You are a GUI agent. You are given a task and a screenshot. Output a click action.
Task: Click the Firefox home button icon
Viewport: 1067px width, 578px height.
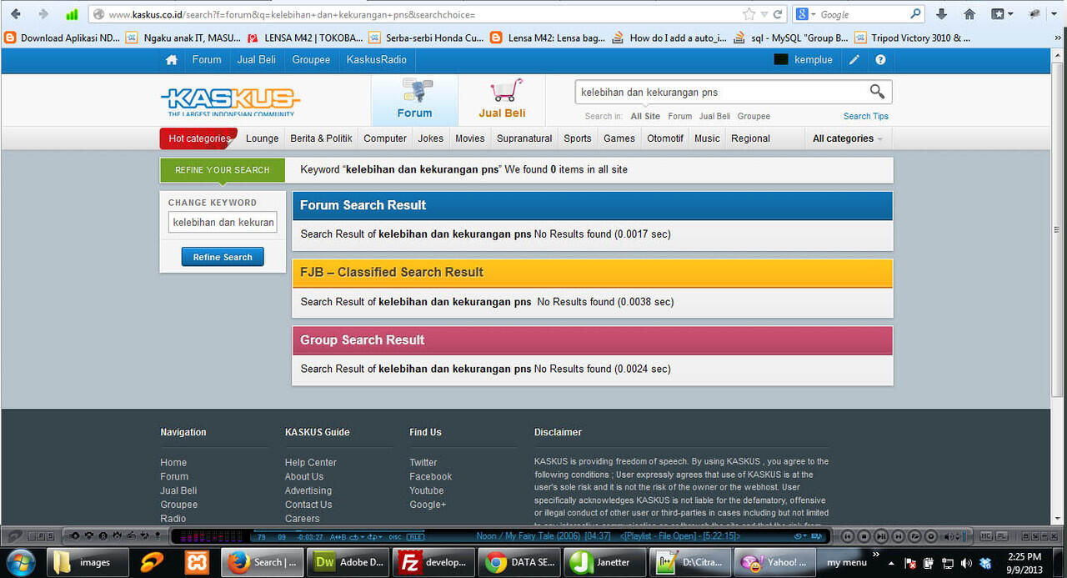point(969,14)
